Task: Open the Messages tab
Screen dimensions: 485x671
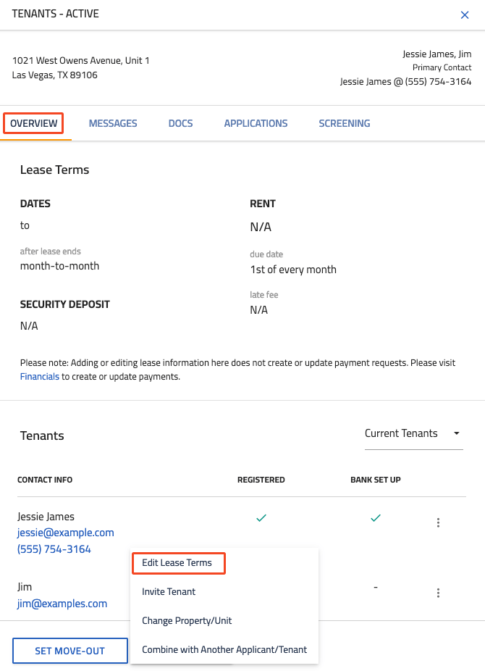Action: pos(113,123)
